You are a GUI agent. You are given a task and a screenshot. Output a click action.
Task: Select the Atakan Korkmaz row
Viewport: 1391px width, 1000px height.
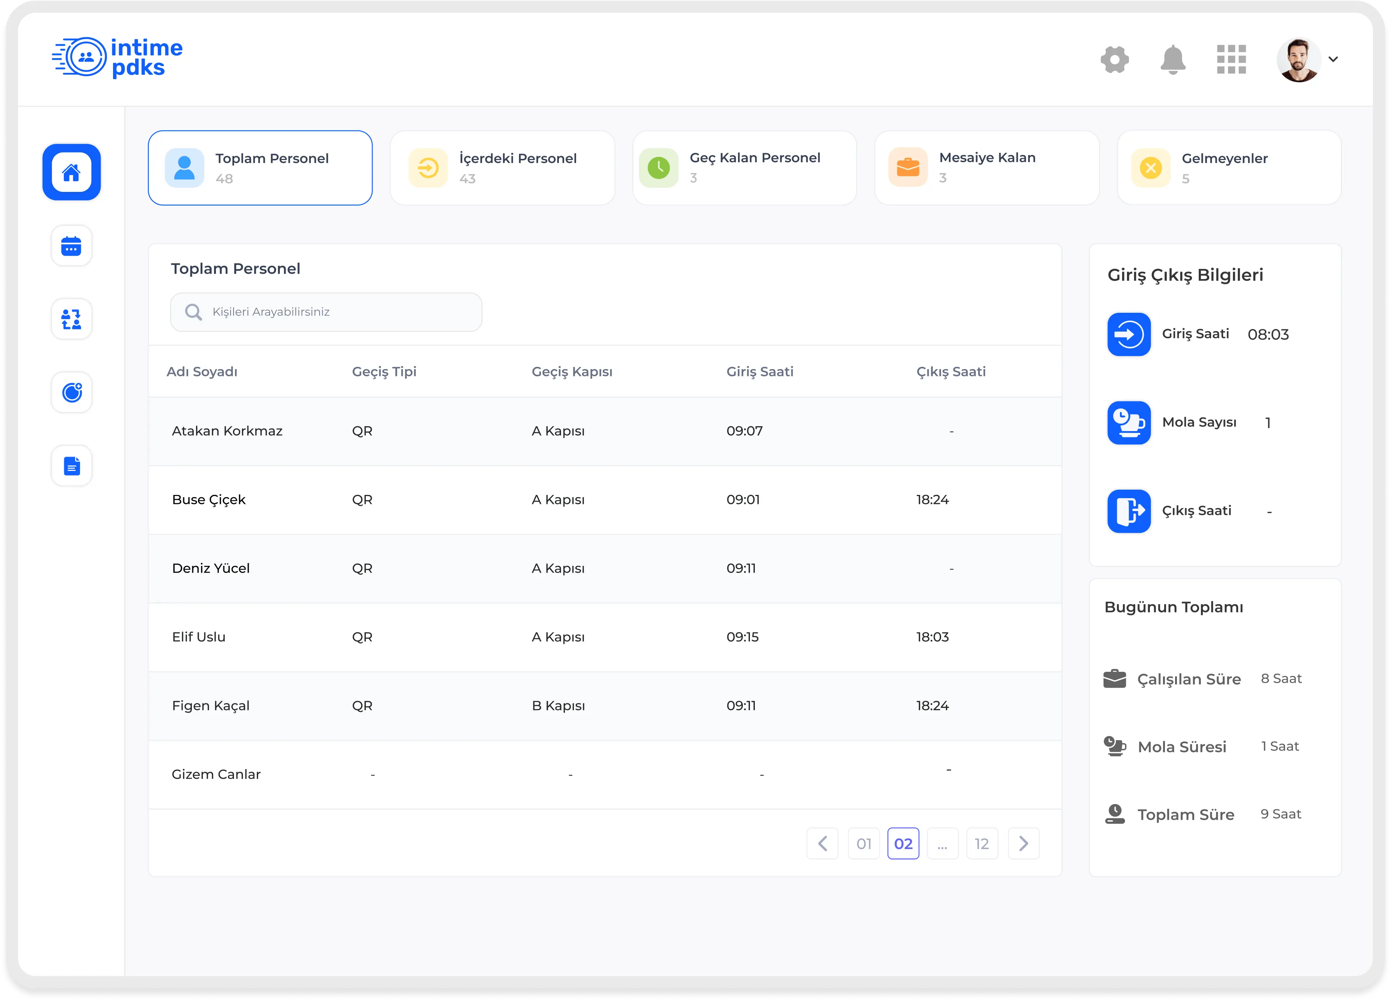tap(605, 431)
